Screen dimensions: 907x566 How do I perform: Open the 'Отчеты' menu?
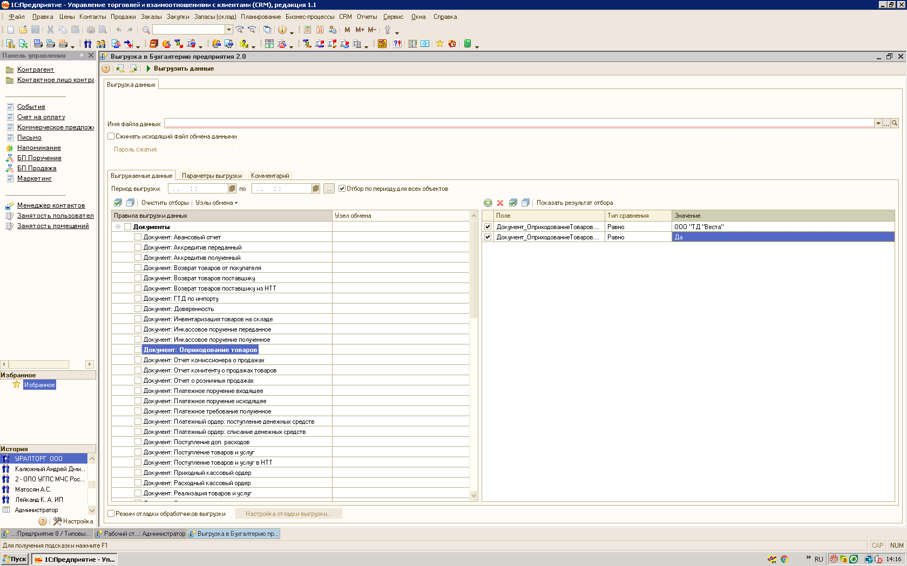coord(367,17)
